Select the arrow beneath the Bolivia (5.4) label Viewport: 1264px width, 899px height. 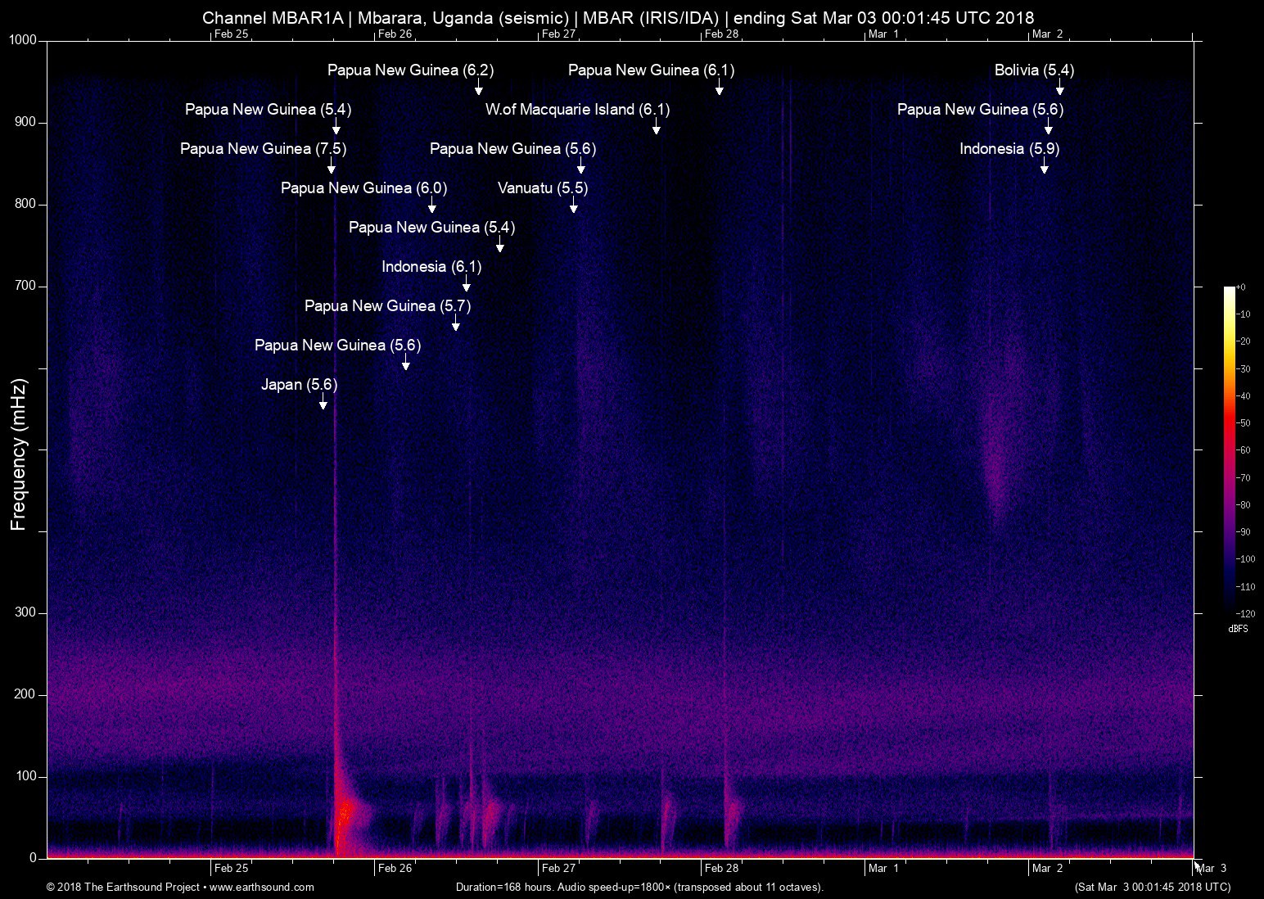coord(1059,88)
